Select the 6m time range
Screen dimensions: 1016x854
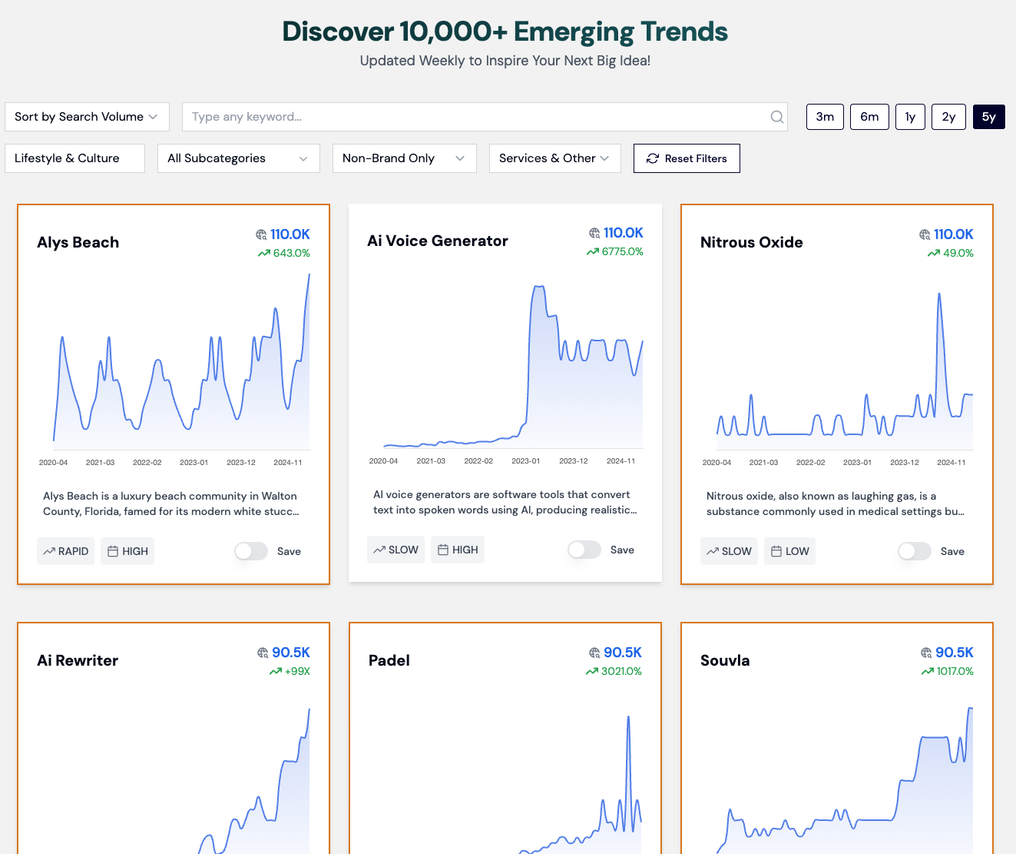(869, 117)
